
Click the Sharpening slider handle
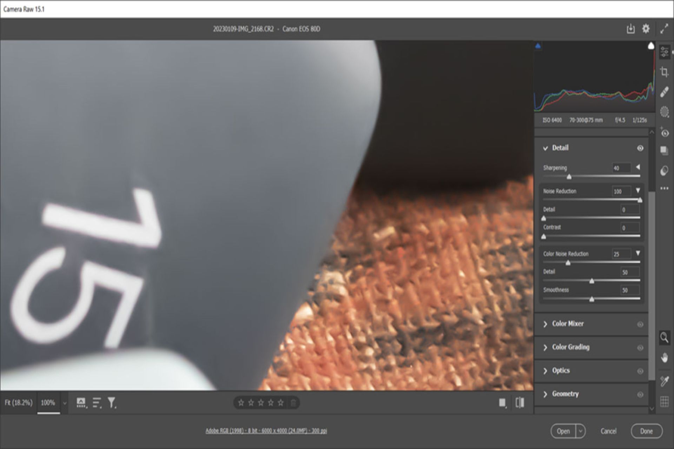pos(569,176)
